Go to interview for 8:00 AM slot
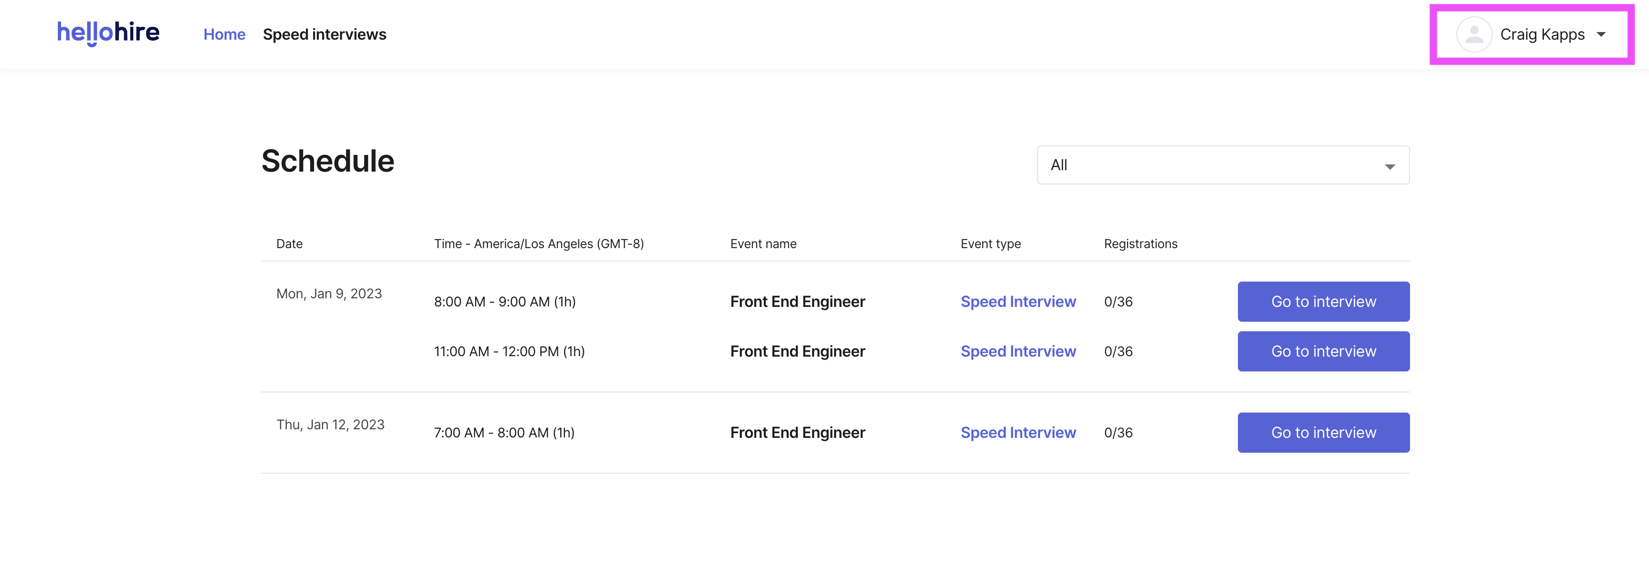Screen dimensions: 1649x588 1323,302
